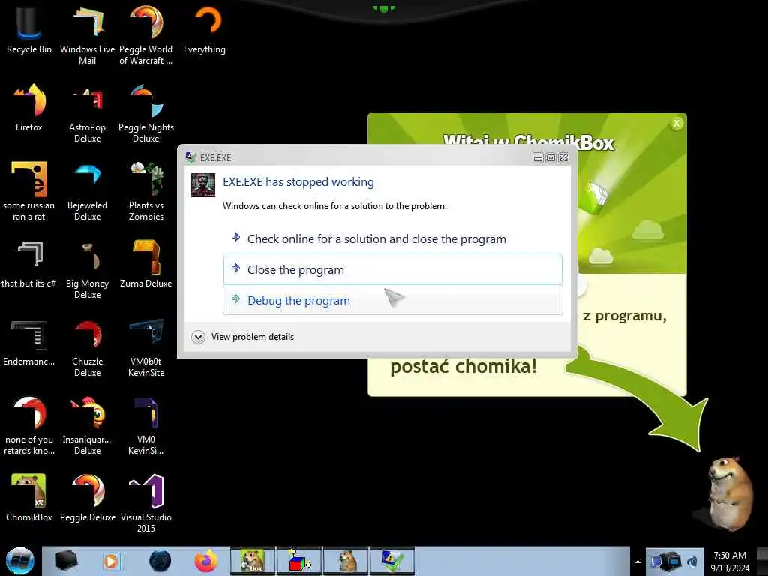Show hidden system tray icons arrow
Image resolution: width=768 pixels, height=576 pixels.
click(x=637, y=562)
